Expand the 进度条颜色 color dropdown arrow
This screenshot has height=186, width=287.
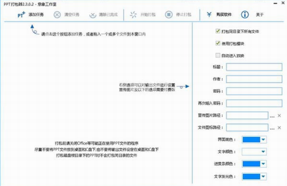click(263, 163)
